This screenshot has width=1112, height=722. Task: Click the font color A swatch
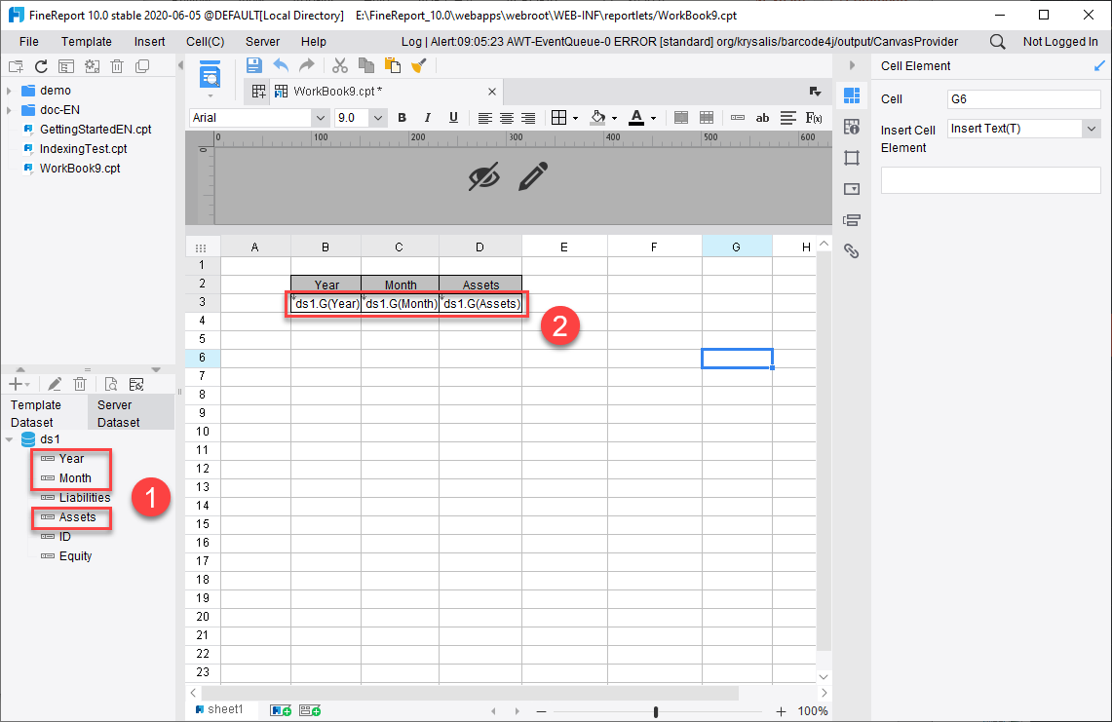coord(636,118)
